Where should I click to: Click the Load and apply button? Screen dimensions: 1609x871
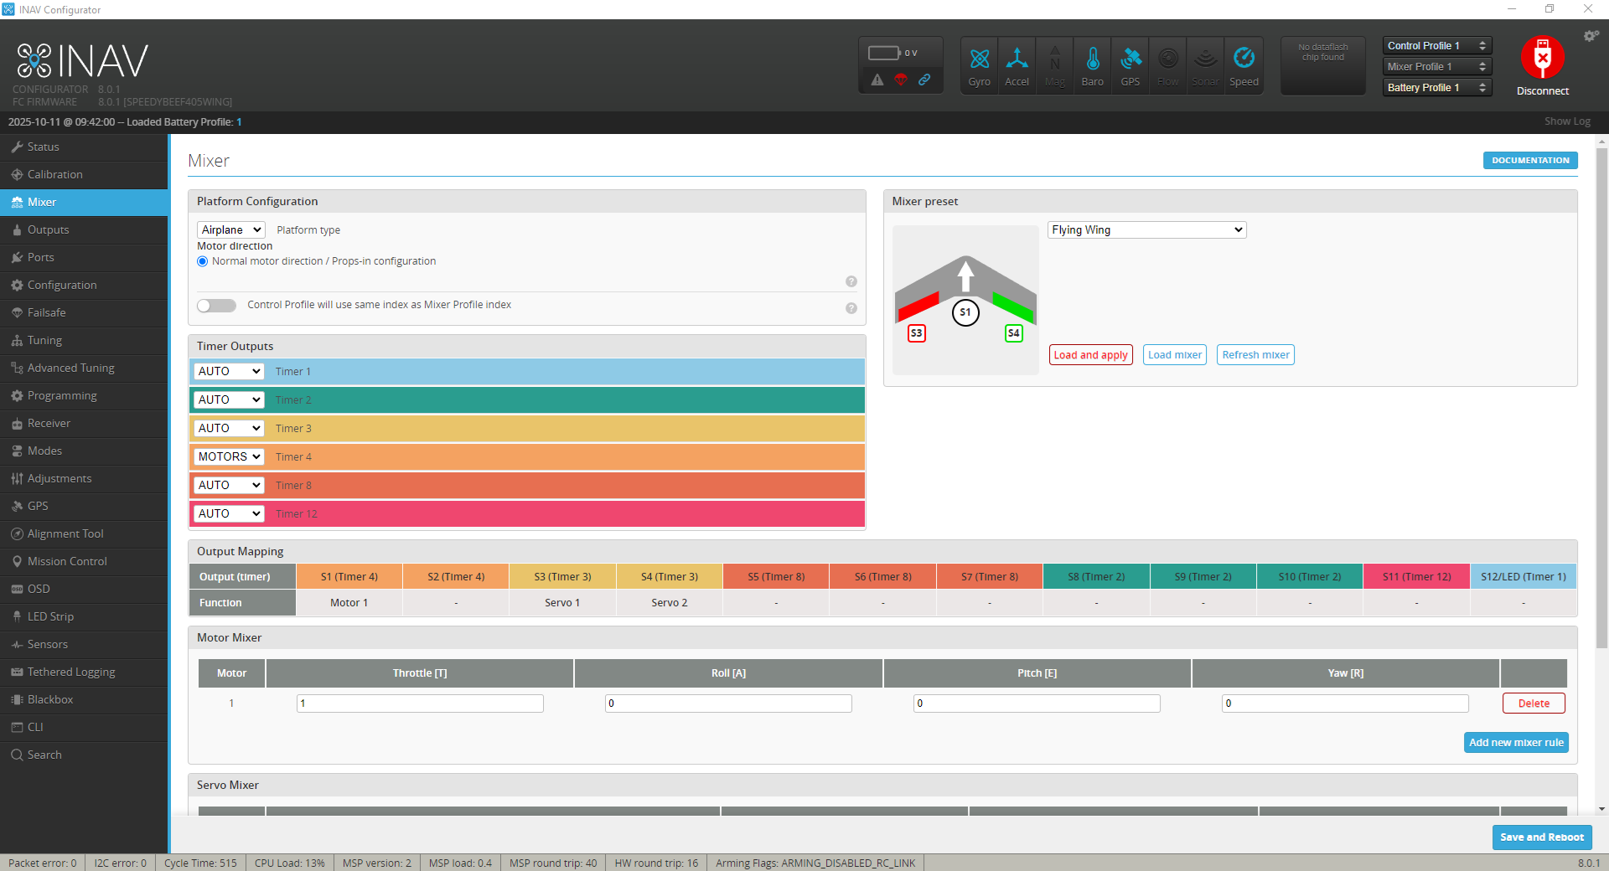pos(1090,355)
